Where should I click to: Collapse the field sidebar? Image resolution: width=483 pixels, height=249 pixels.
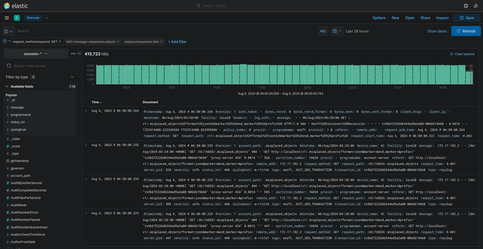(79, 54)
